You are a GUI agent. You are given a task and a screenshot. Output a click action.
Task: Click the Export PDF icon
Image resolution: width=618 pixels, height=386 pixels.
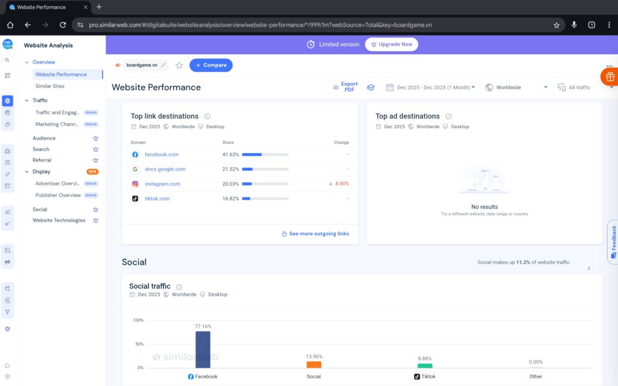[x=336, y=86]
